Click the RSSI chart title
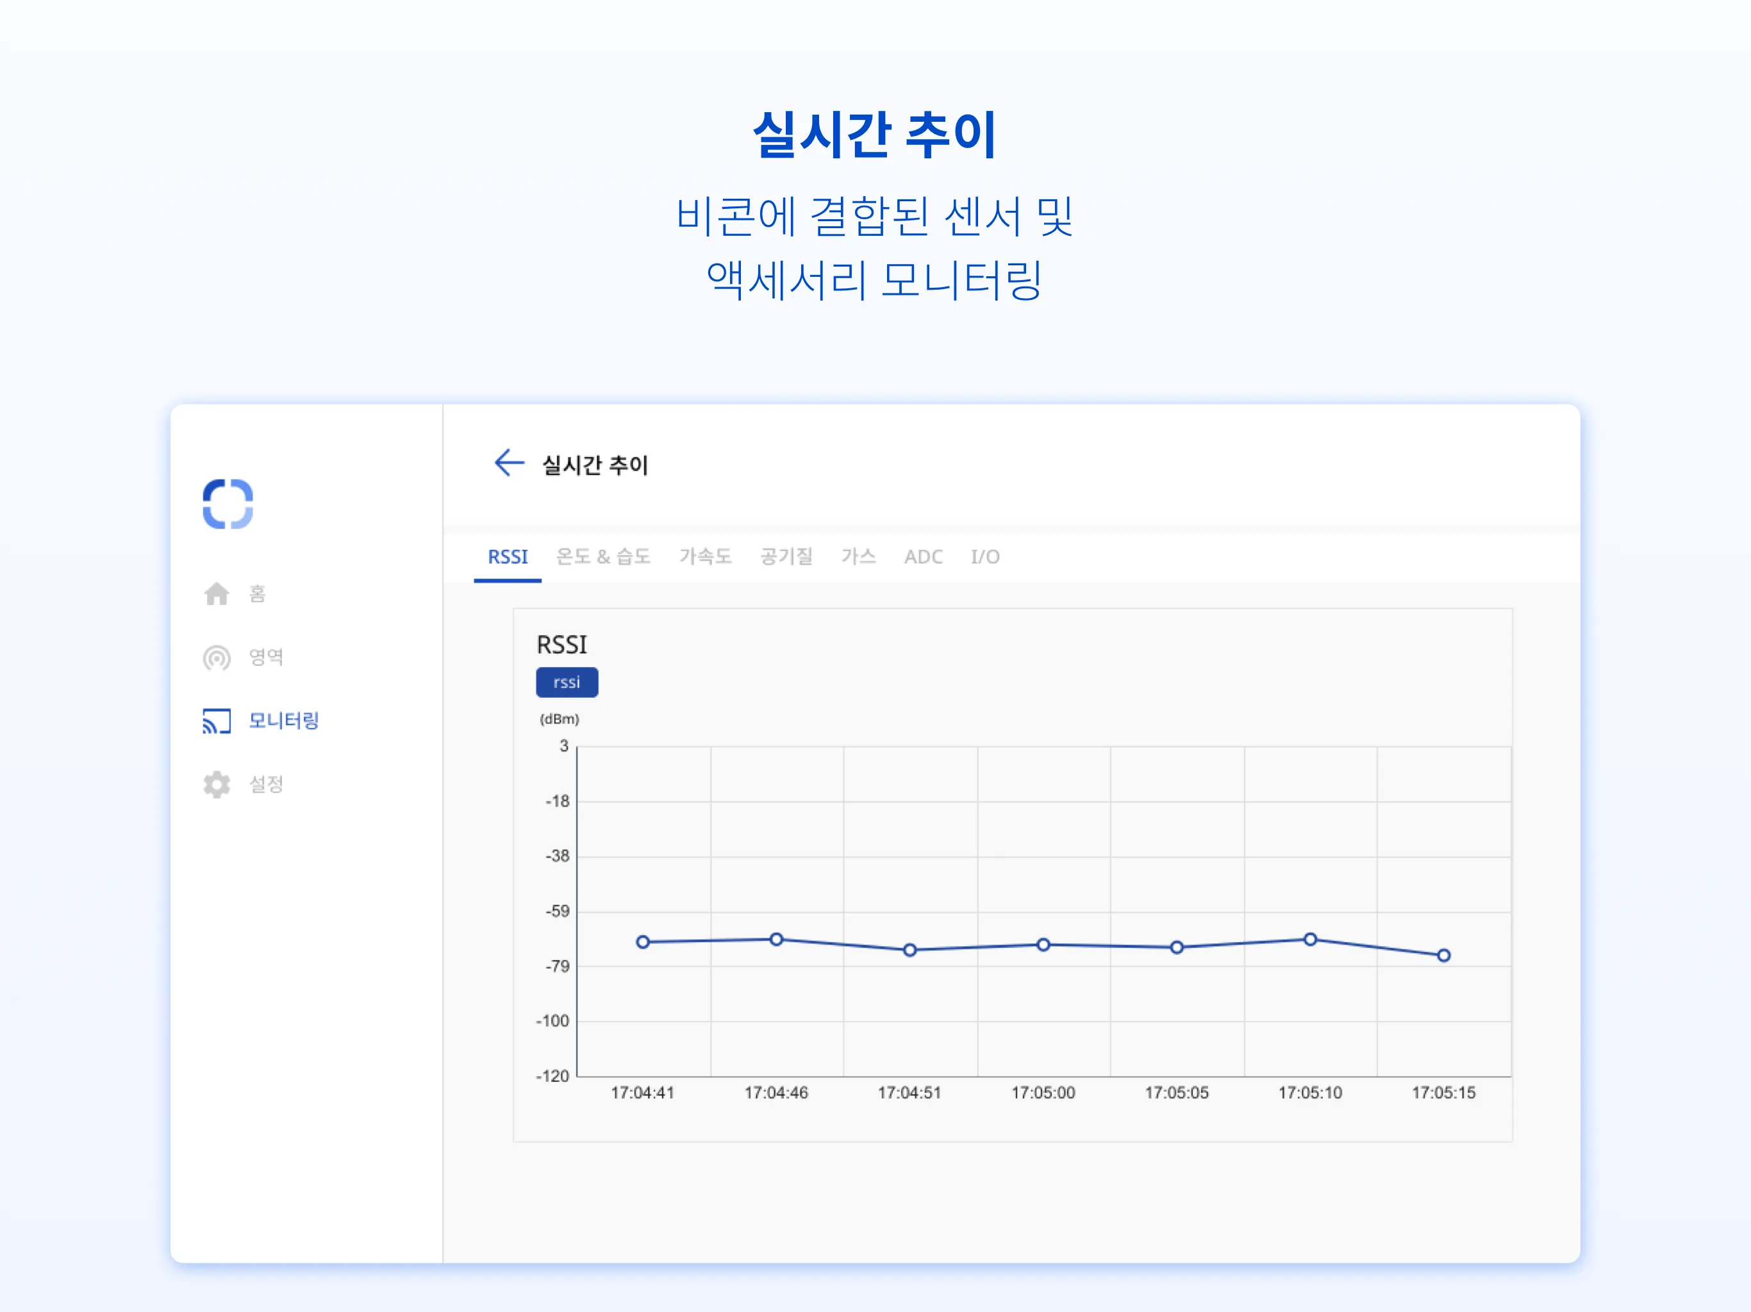The height and width of the screenshot is (1312, 1751). 562,645
